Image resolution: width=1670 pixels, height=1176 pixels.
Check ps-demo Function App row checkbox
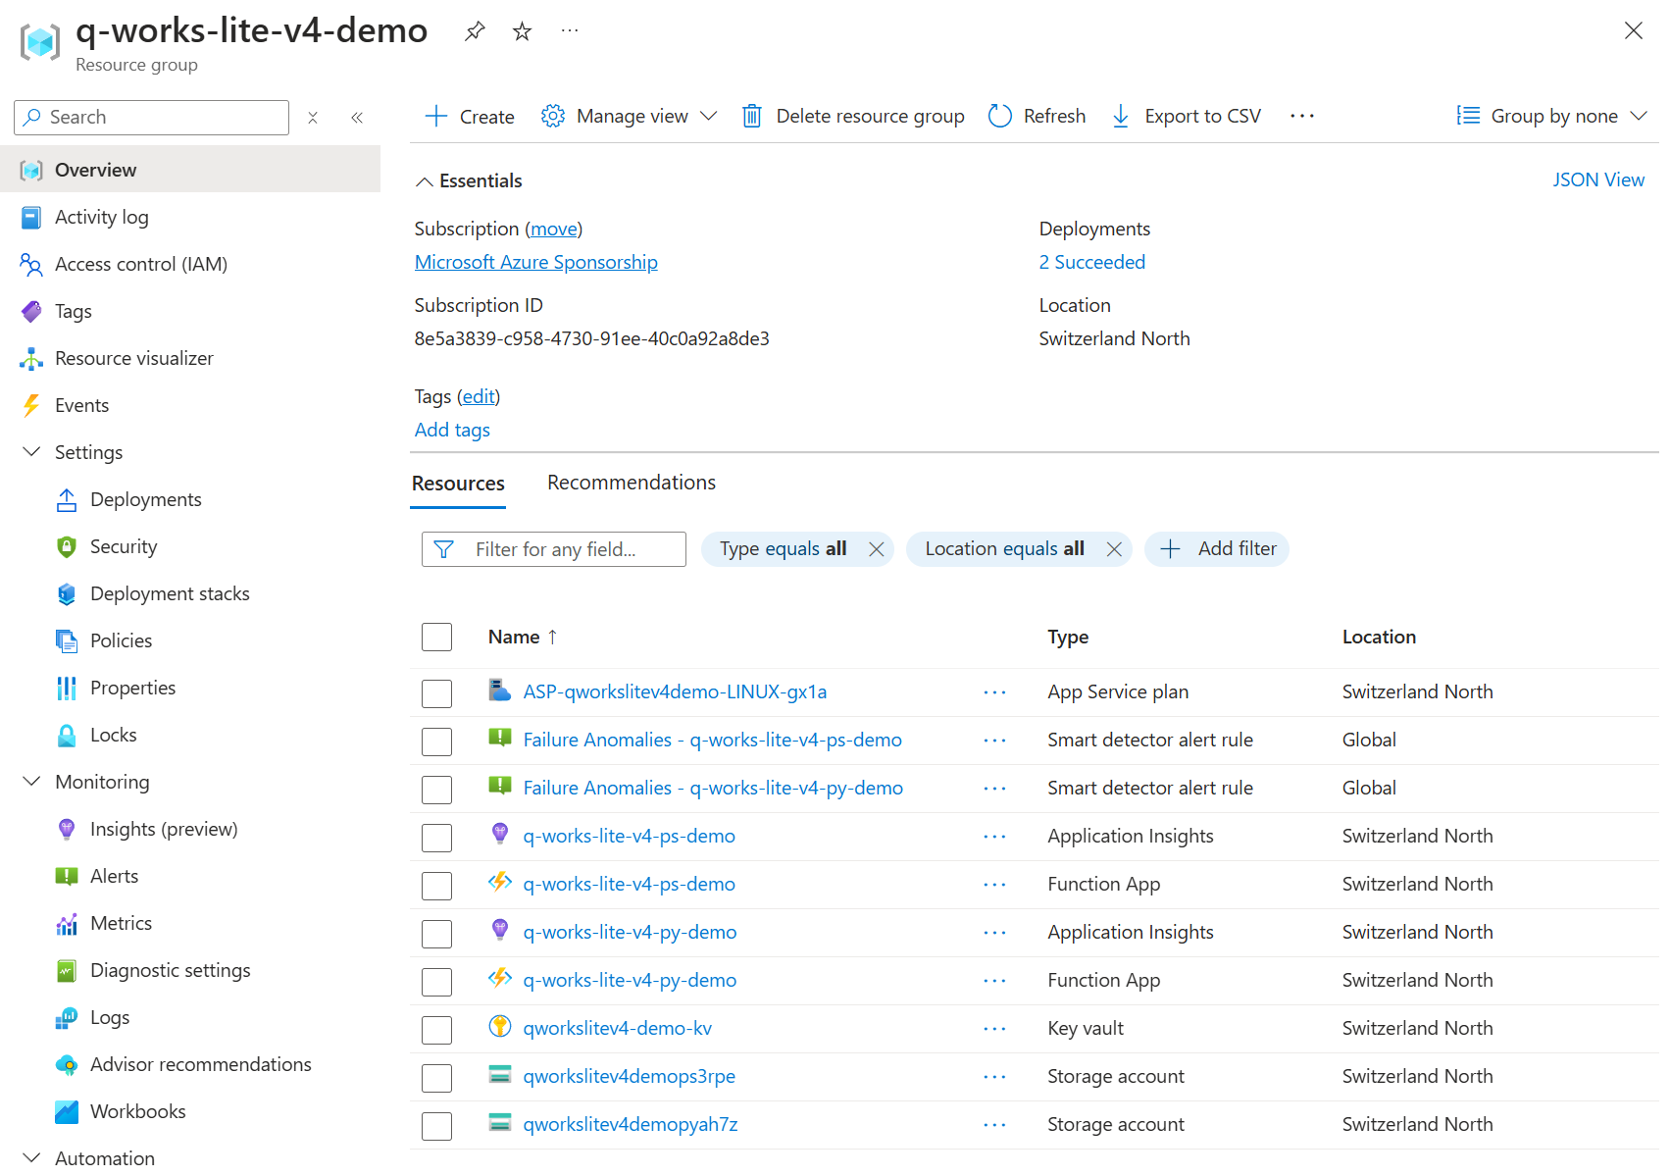[x=436, y=886]
